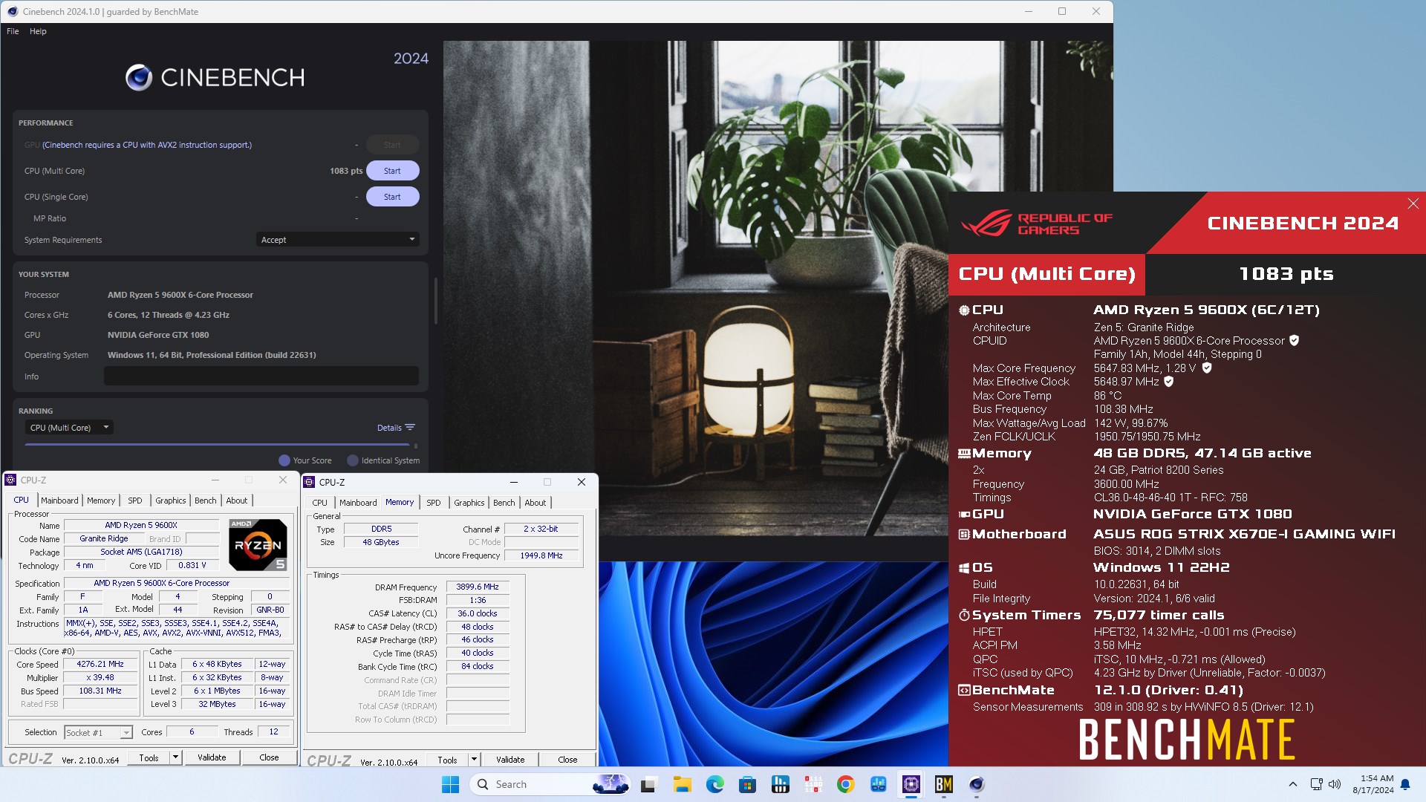Click the GPU card icon in BenchMate
This screenshot has width=1426, height=802.
tap(964, 514)
